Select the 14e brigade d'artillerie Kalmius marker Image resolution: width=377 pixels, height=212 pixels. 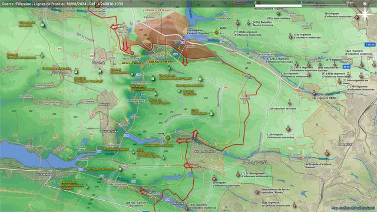tap(327, 153)
